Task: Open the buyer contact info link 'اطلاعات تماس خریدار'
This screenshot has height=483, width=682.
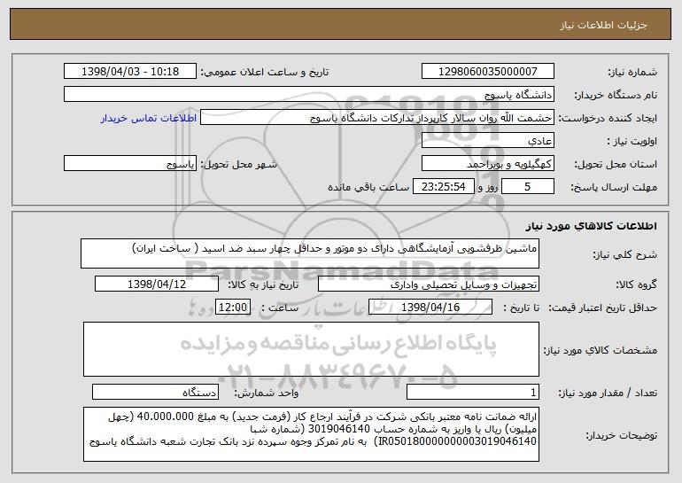Action: [x=148, y=119]
